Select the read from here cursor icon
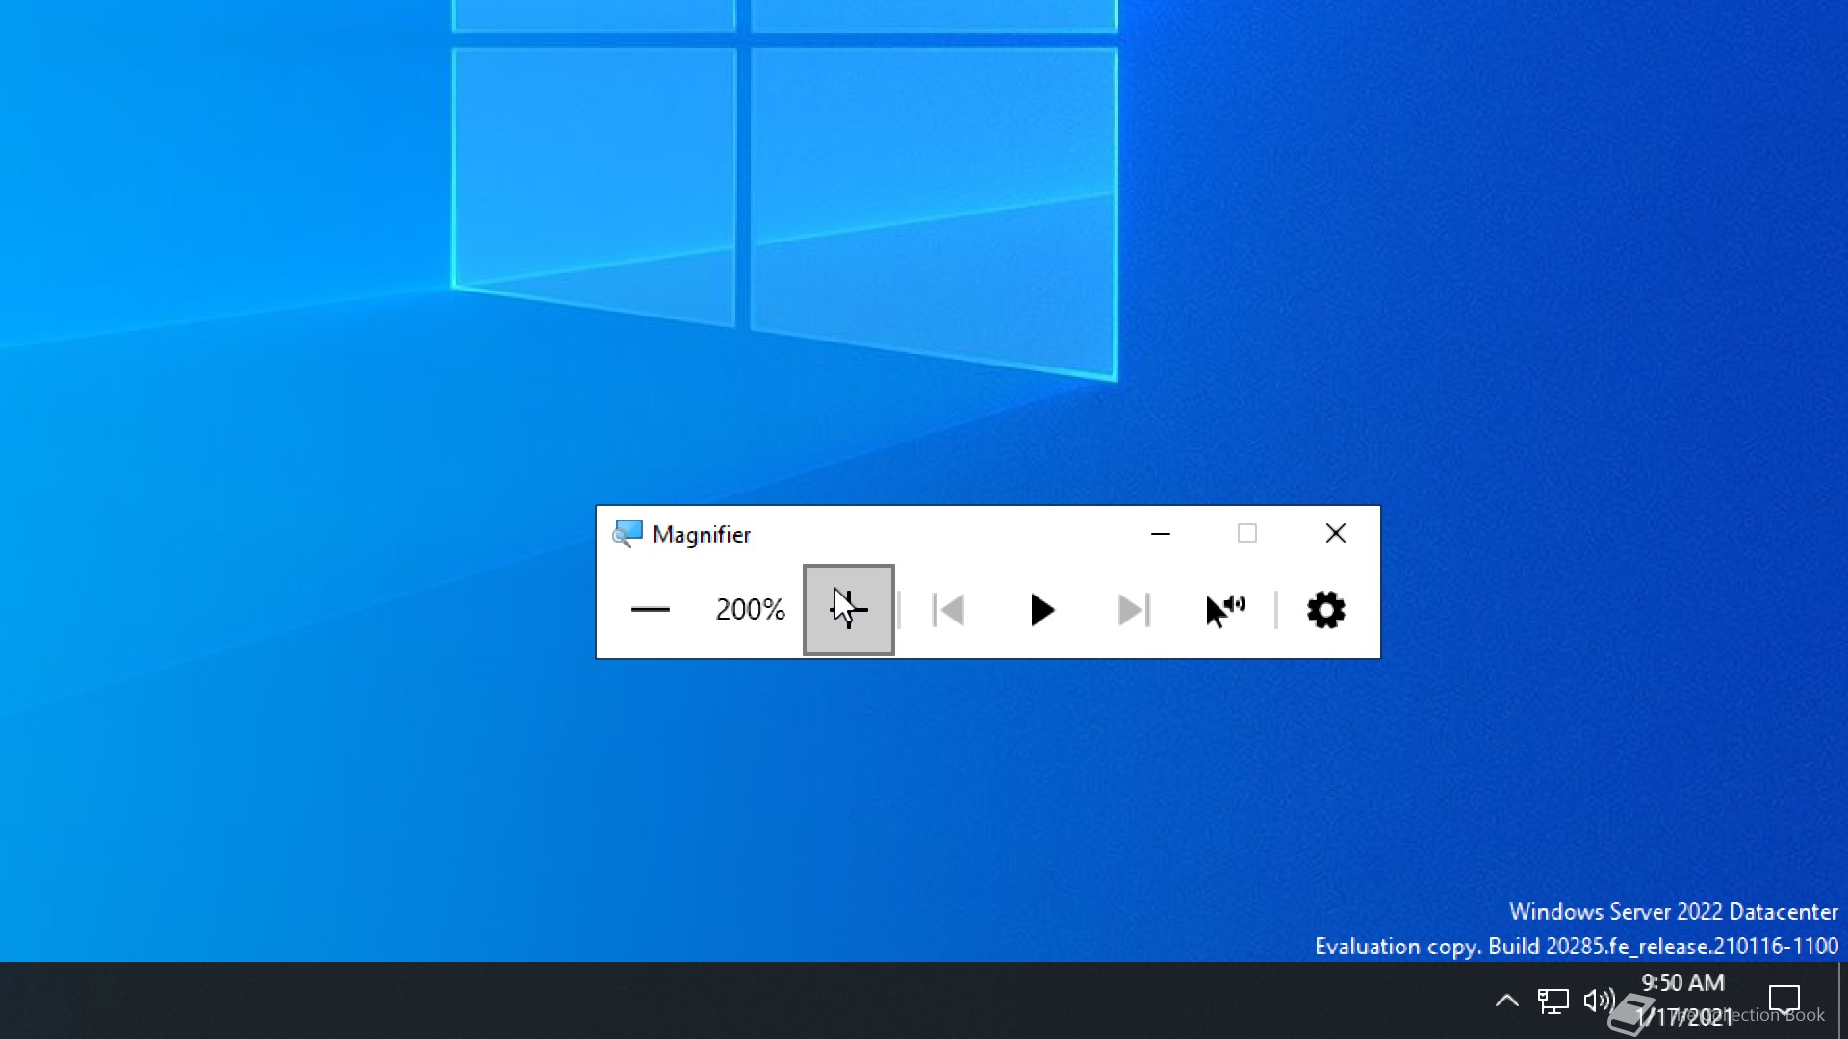 point(1225,610)
